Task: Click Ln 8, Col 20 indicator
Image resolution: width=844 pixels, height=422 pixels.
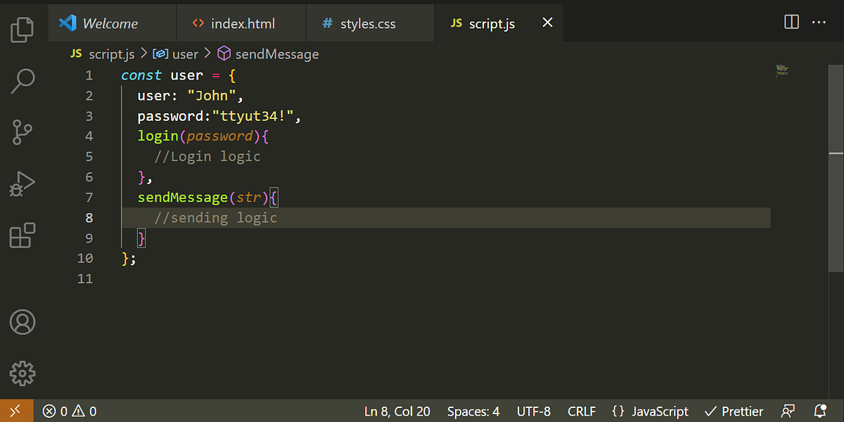Action: coord(397,411)
